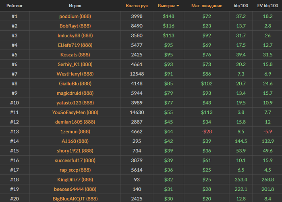The height and width of the screenshot is (202, 282).
Task: Click the bb/100 column header
Action: pos(241,6)
